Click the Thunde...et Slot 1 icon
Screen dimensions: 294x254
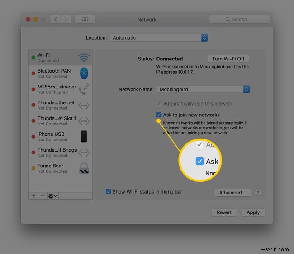(x=84, y=121)
